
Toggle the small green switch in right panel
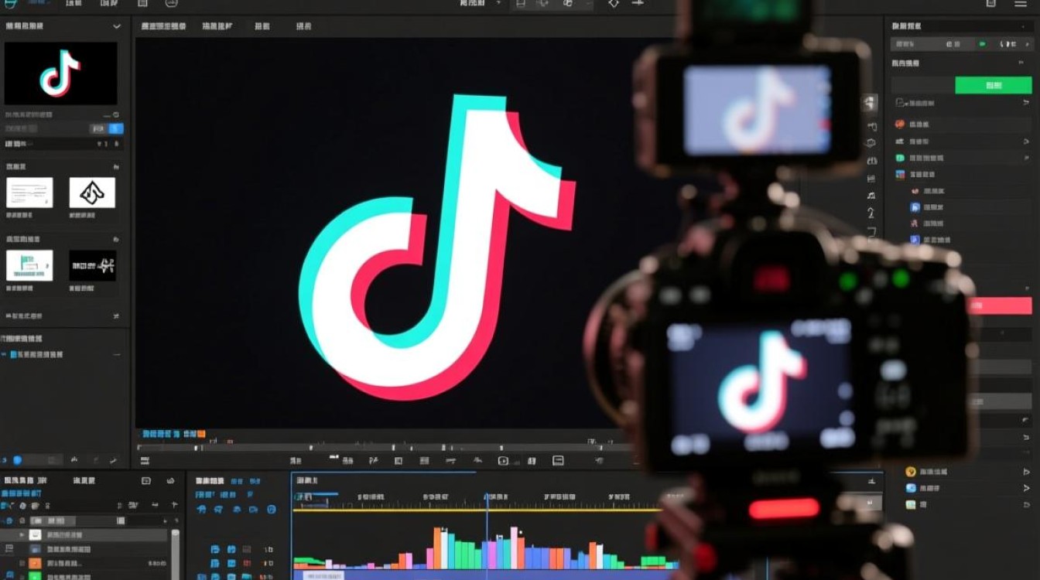click(983, 45)
